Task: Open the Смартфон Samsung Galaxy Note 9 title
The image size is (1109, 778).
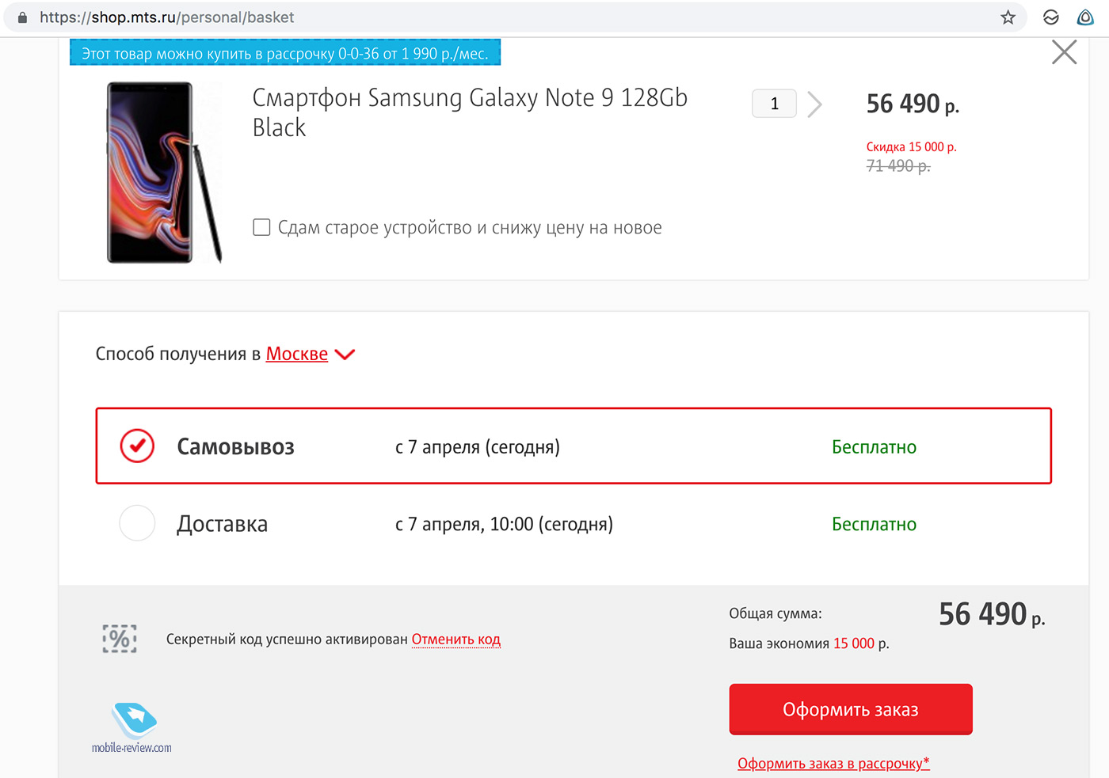Action: [470, 112]
